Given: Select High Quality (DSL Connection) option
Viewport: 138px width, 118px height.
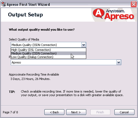Looking at the screenshot, I should point(48,50).
